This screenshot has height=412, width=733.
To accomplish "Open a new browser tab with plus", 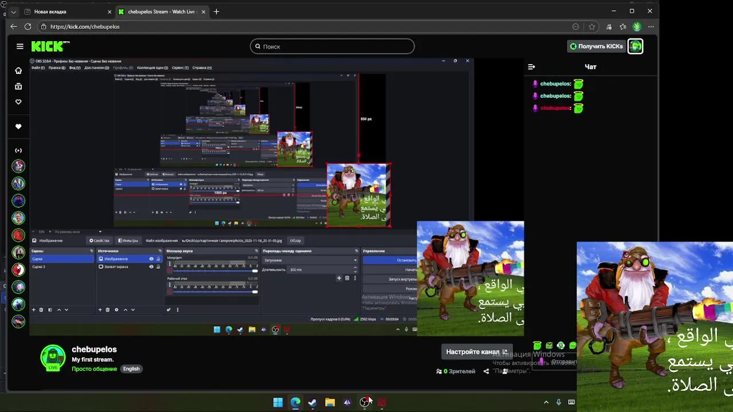I will (x=216, y=11).
